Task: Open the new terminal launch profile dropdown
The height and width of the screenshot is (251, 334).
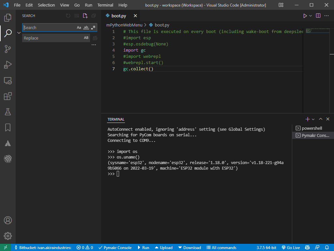Action: [313, 119]
